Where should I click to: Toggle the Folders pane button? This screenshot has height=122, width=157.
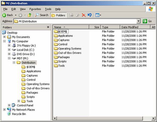(x=59, y=15)
